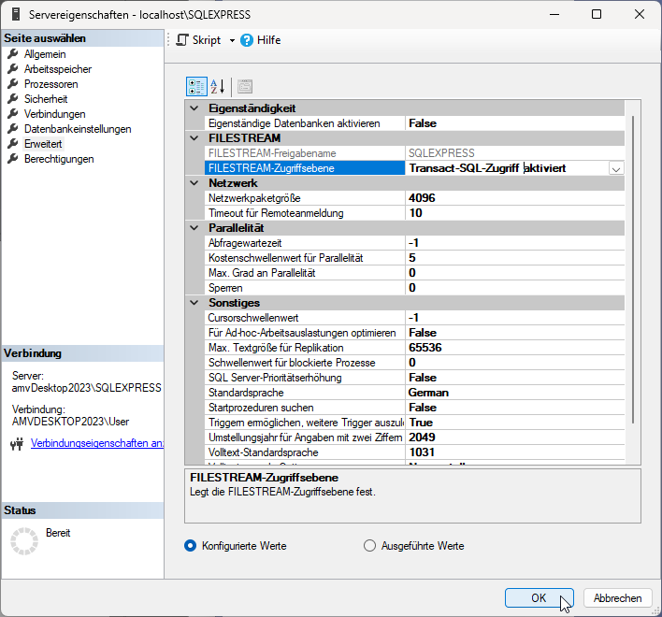
Task: Click the connection properties plug icon
Action: tap(18, 443)
